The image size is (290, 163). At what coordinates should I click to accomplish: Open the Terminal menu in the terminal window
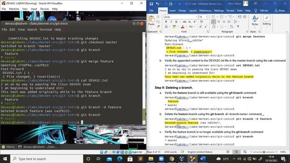click(x=46, y=29)
